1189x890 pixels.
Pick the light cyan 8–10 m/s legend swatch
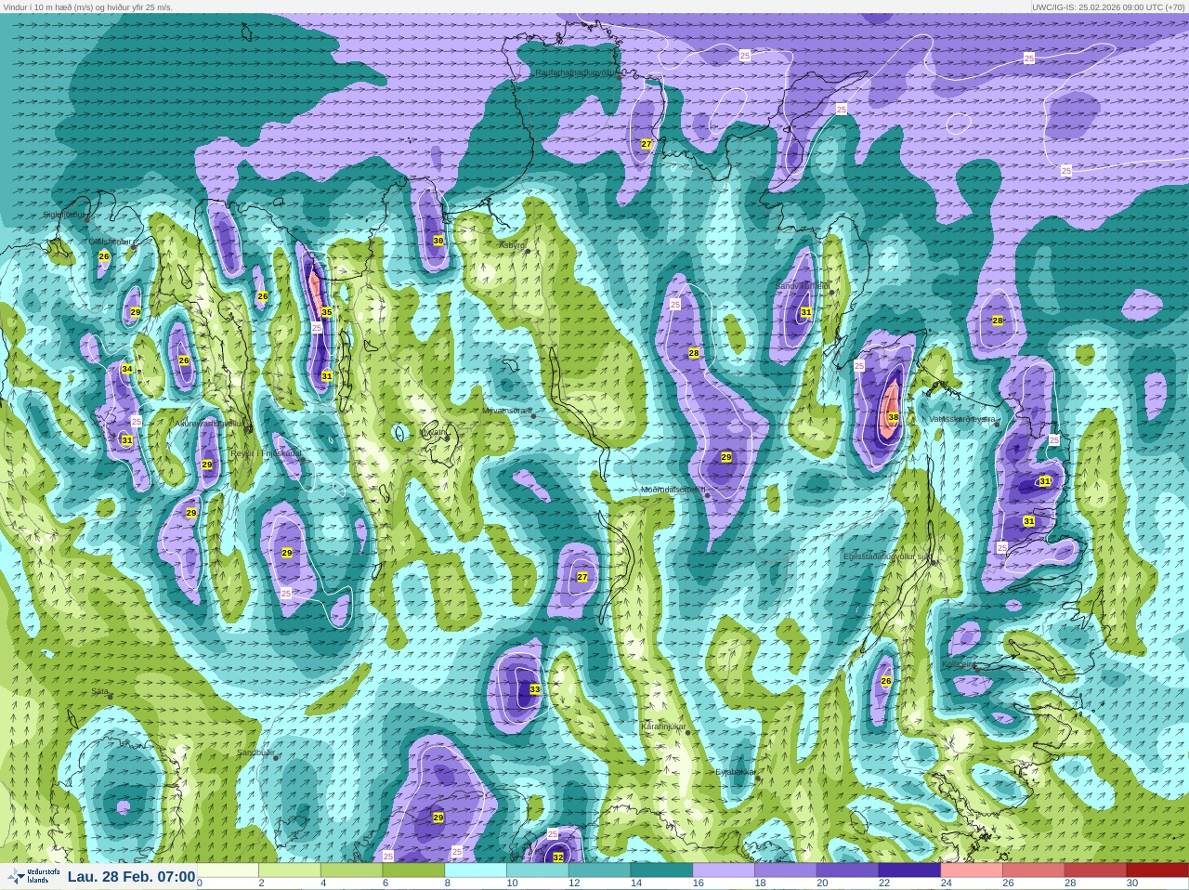[x=476, y=870]
